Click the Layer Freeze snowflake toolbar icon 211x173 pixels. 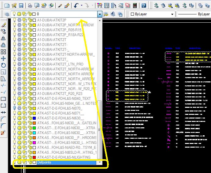point(201,6)
